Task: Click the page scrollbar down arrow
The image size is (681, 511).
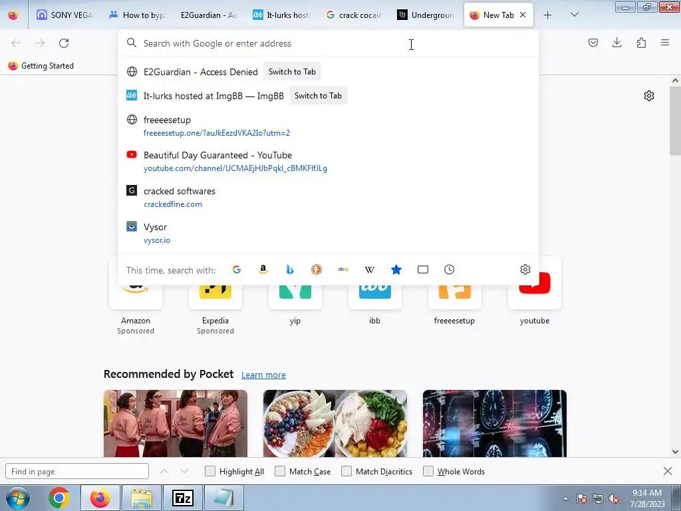Action: pos(675,452)
